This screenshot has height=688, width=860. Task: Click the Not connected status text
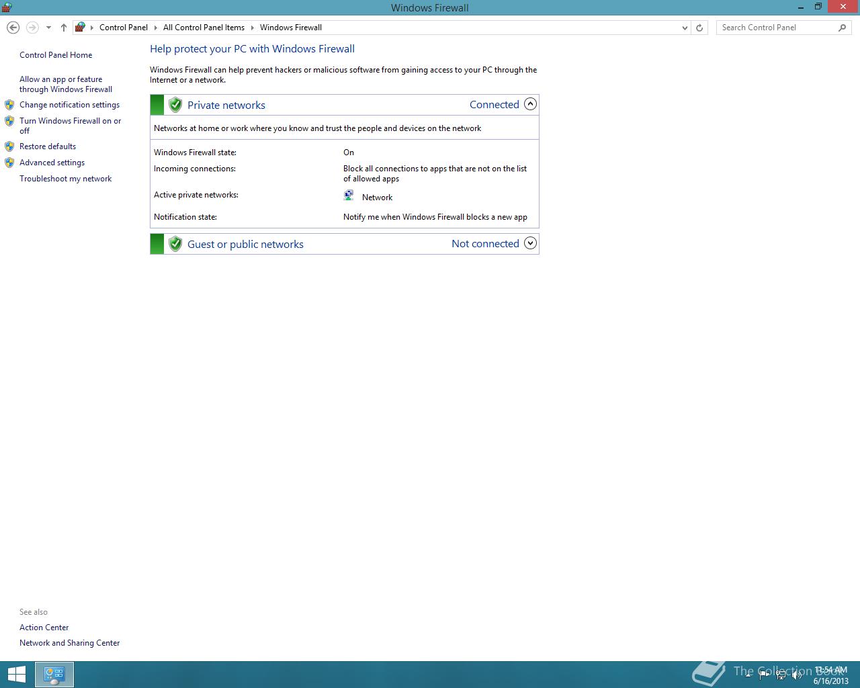pyautogui.click(x=485, y=243)
